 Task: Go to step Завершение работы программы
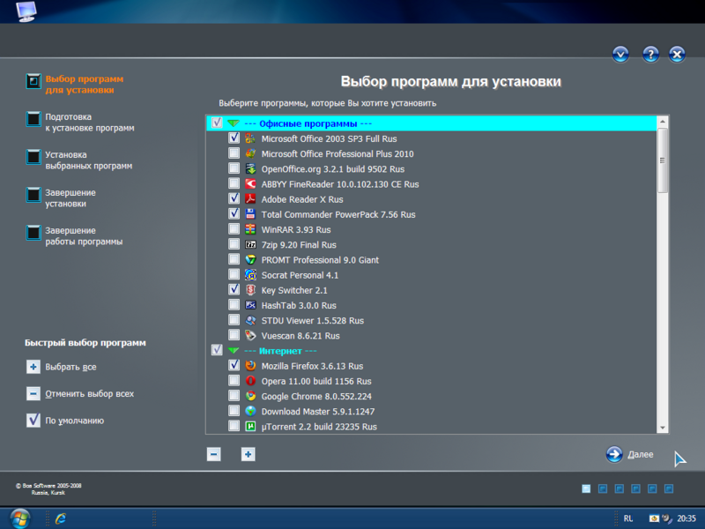click(74, 235)
